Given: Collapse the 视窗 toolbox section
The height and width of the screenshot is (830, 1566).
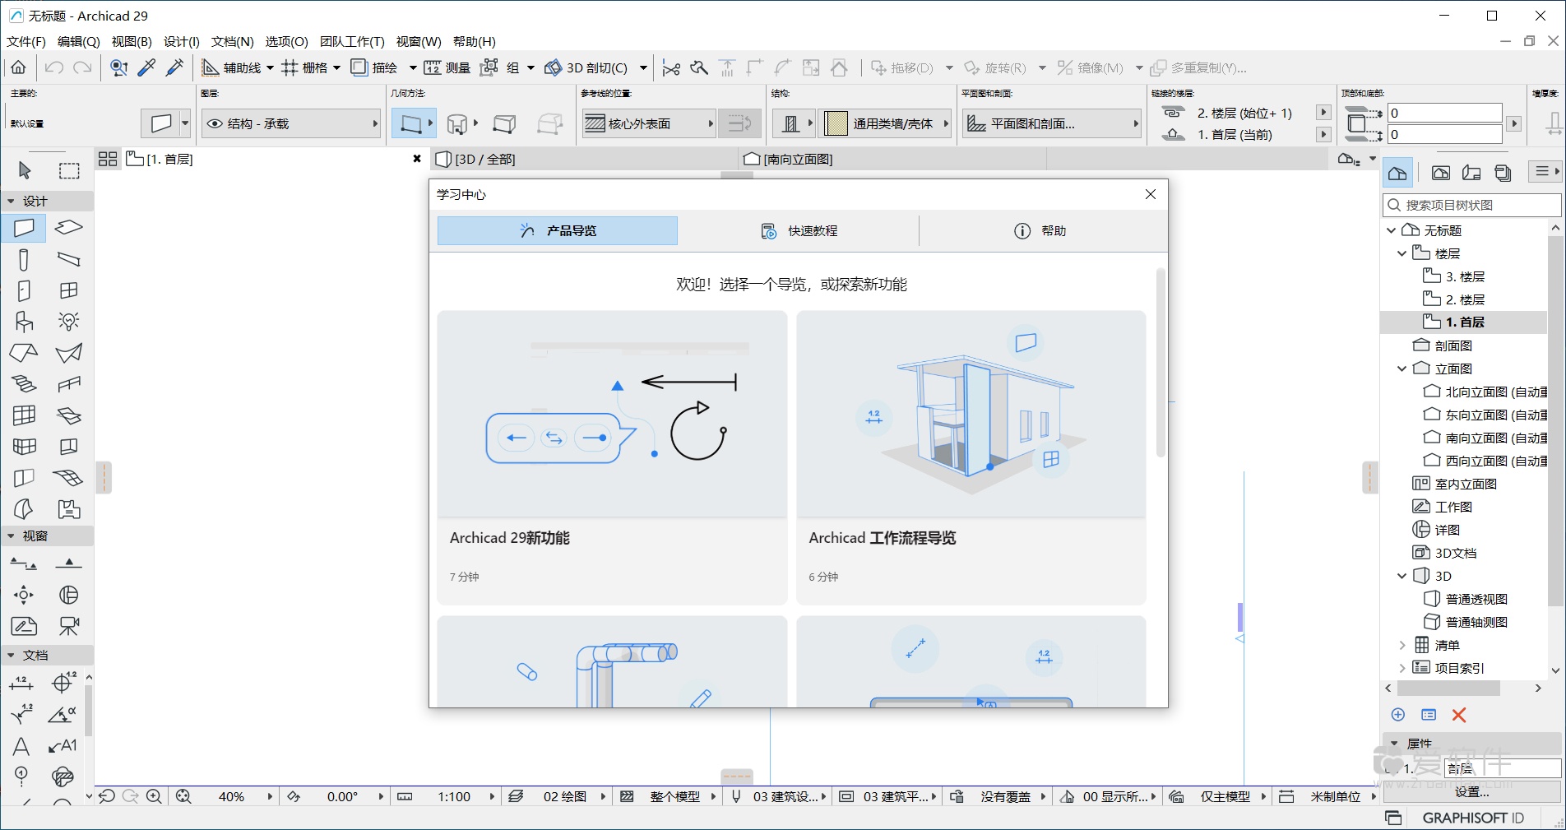Looking at the screenshot, I should point(11,536).
